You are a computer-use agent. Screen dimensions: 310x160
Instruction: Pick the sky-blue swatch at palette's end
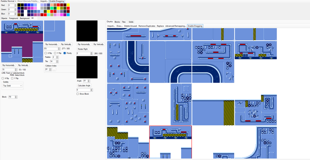pos(68,14)
